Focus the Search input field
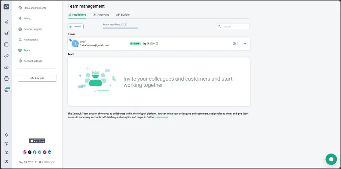 tap(233, 27)
